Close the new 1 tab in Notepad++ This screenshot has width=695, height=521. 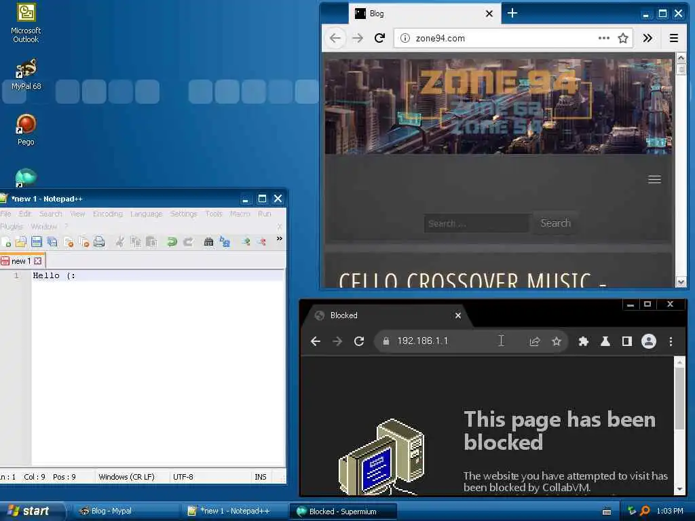pos(38,261)
